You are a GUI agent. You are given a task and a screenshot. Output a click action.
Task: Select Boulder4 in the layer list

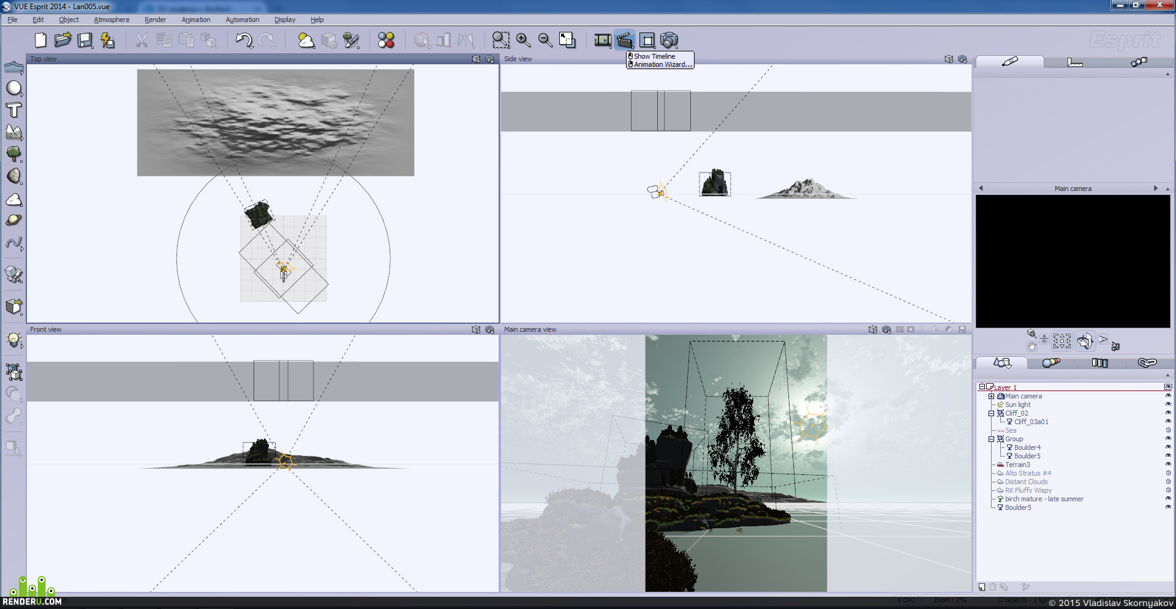point(1027,447)
